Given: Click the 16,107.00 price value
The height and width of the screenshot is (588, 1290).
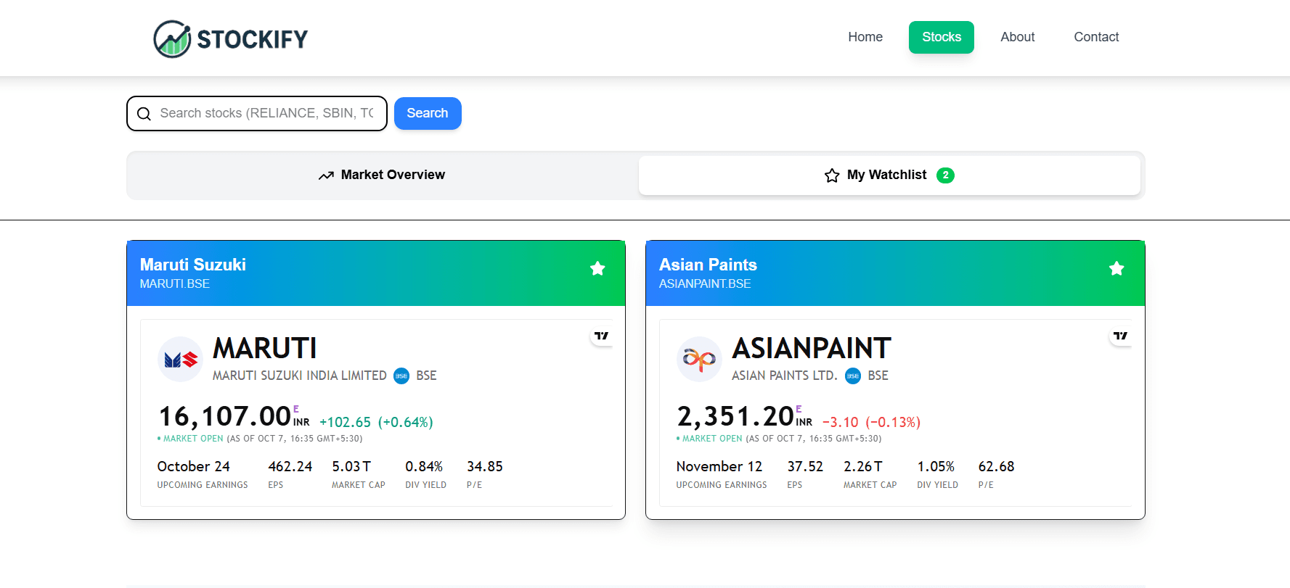Looking at the screenshot, I should (225, 416).
